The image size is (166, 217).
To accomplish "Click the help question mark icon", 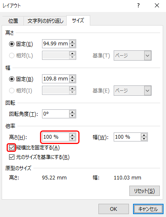I will point(138,5).
